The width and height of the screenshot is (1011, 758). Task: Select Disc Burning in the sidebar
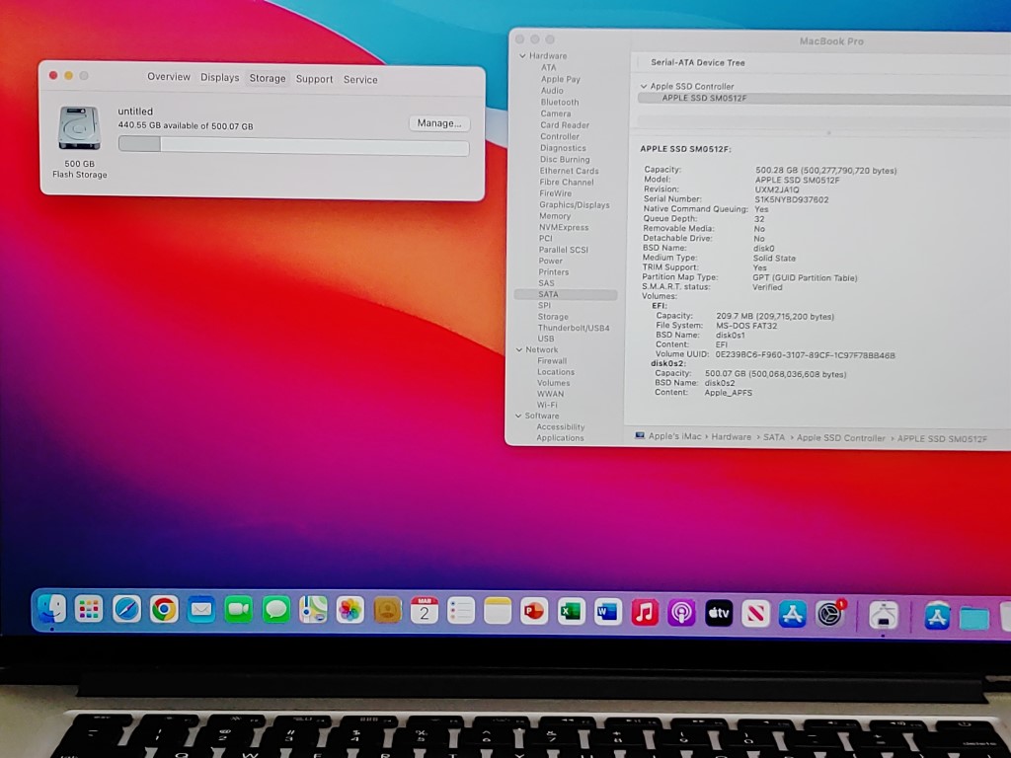tap(565, 160)
